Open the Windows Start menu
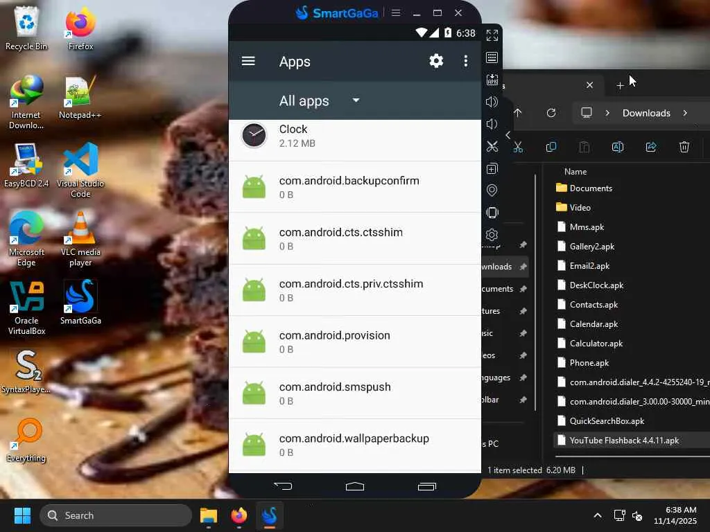The image size is (710, 532). point(22,515)
